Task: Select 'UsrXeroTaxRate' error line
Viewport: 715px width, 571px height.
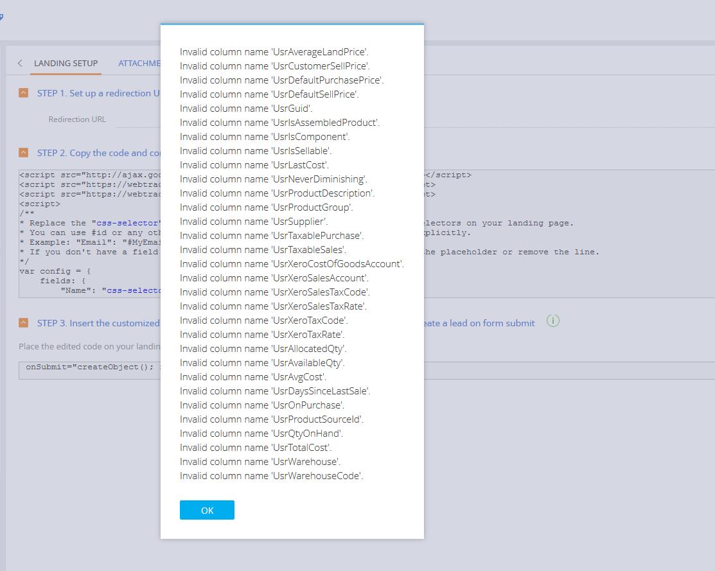Action: 262,335
